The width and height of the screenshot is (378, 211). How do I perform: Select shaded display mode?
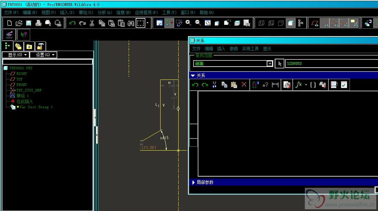click(291, 23)
